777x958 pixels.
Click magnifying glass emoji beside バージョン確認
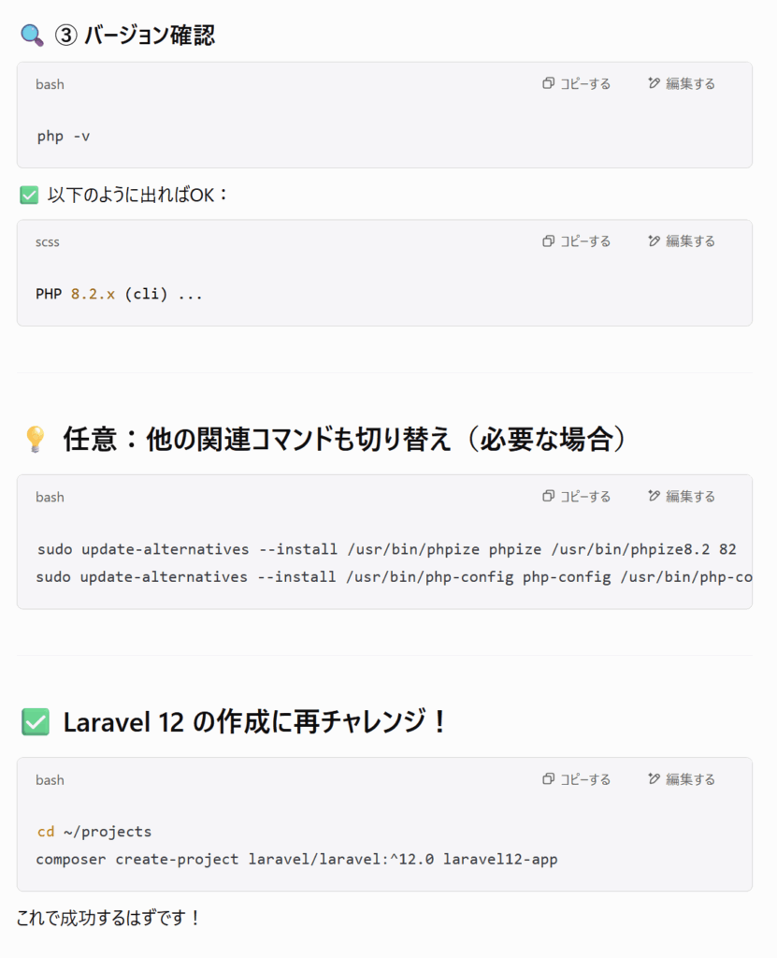[32, 36]
